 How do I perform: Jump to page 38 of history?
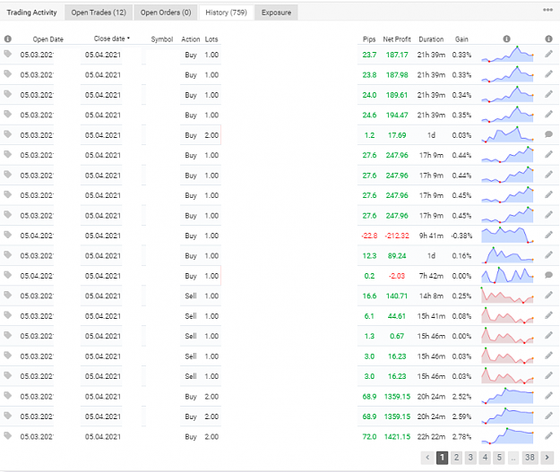(530, 458)
